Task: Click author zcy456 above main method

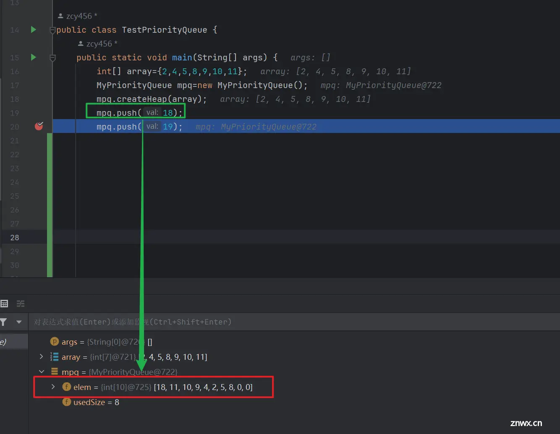Action: click(97, 44)
